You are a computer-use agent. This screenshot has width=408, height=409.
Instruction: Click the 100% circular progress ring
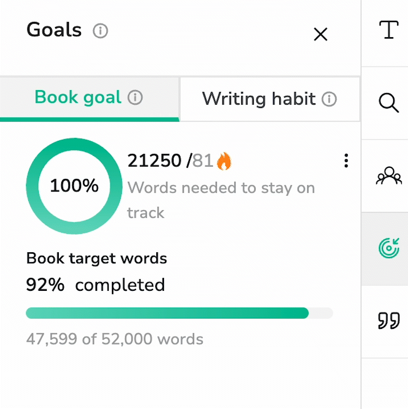tap(74, 186)
